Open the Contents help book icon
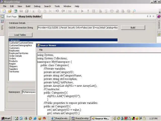The image size is (161, 121). tap(159, 16)
